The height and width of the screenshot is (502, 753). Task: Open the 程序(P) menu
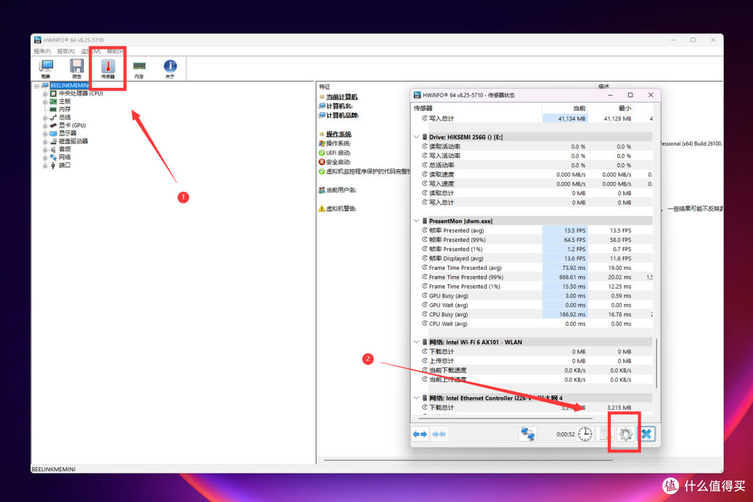coord(43,51)
